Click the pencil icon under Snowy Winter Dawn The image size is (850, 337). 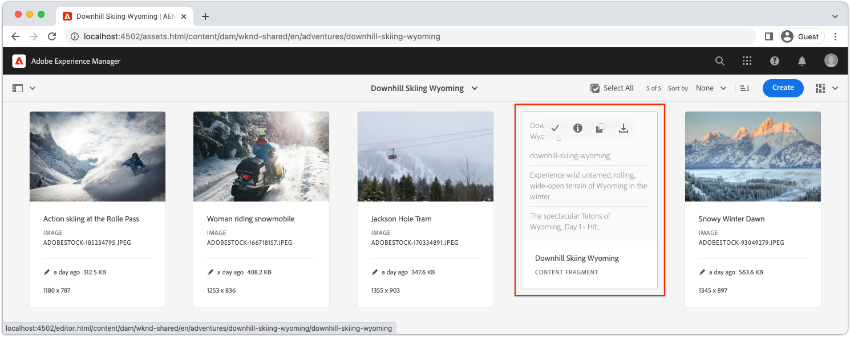(x=702, y=272)
